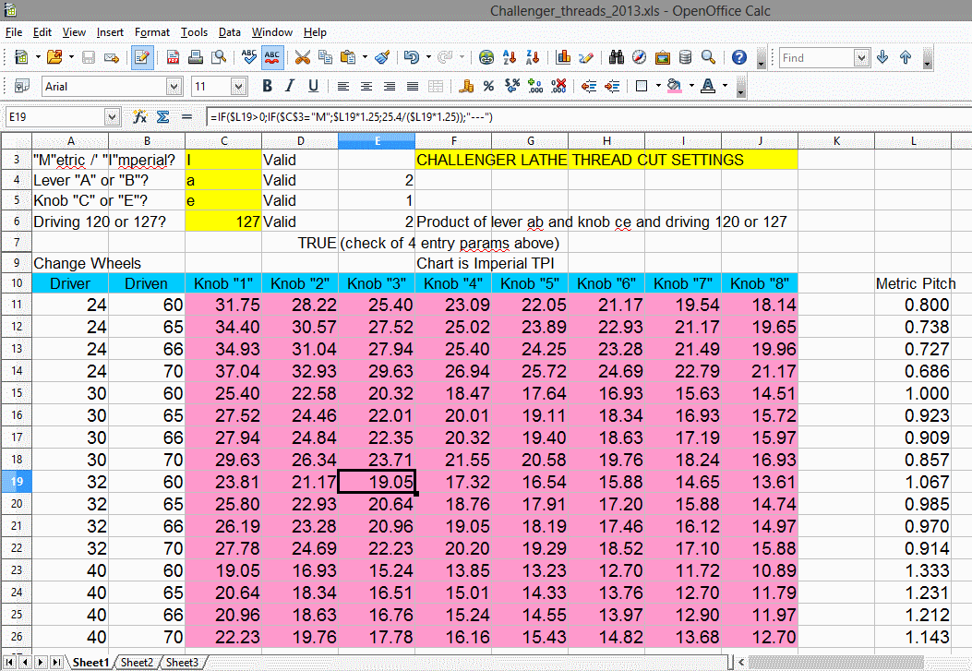Toggle AutoSpellcheck red-underline ABC icon
The width and height of the screenshot is (972, 671).
pyautogui.click(x=272, y=57)
